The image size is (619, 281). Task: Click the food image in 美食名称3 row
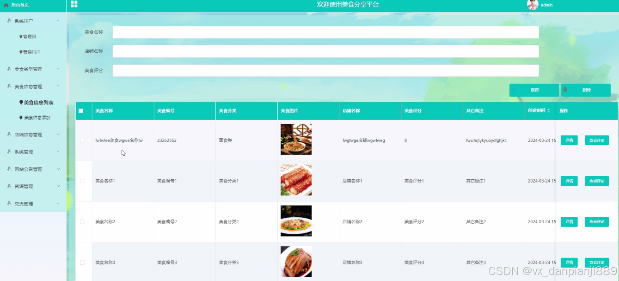296,262
